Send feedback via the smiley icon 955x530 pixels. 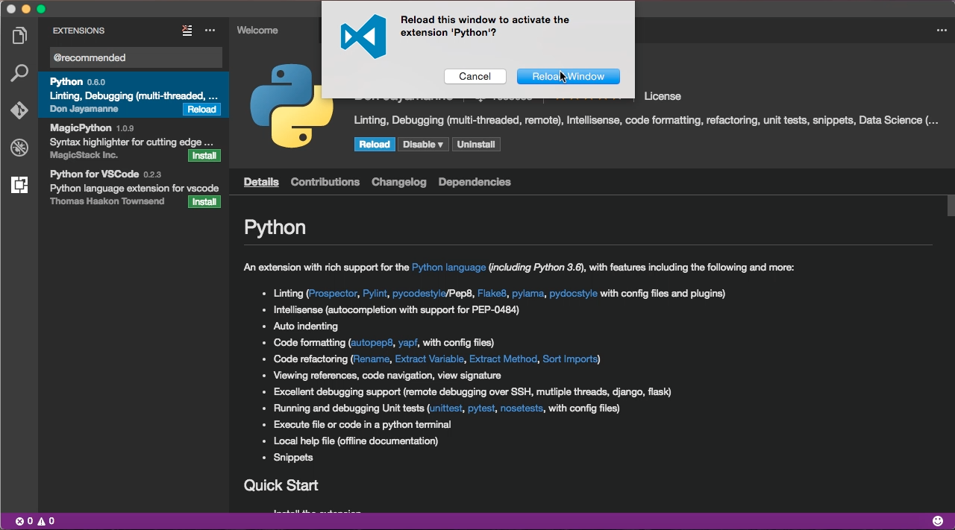(x=938, y=521)
